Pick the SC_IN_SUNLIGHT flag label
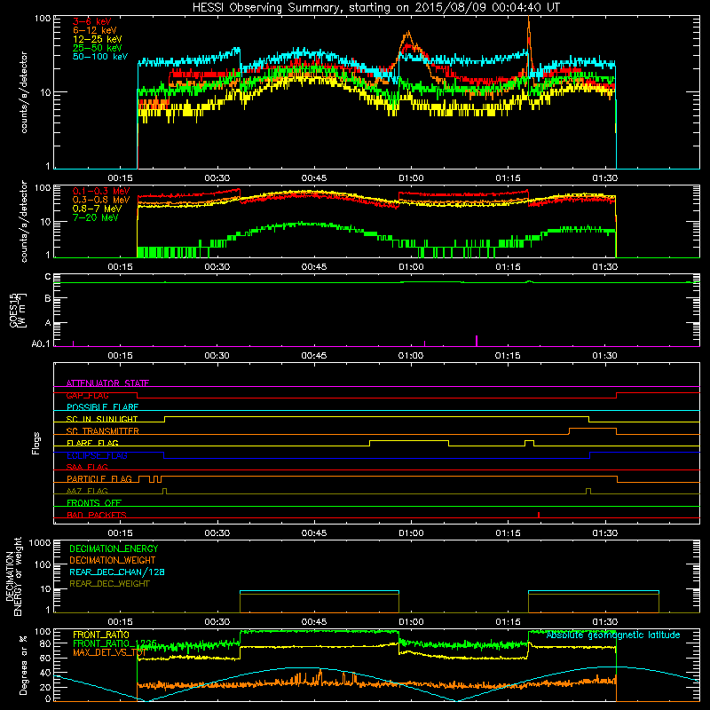The image size is (710, 710). [102, 419]
